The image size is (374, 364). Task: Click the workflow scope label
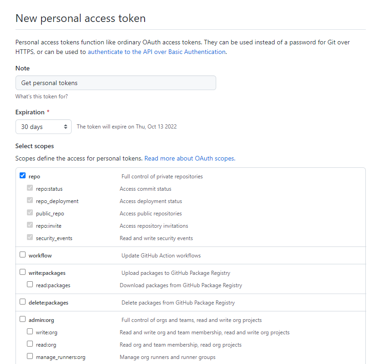pyautogui.click(x=40, y=256)
